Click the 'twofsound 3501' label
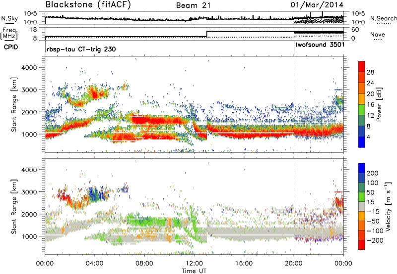 320,45
